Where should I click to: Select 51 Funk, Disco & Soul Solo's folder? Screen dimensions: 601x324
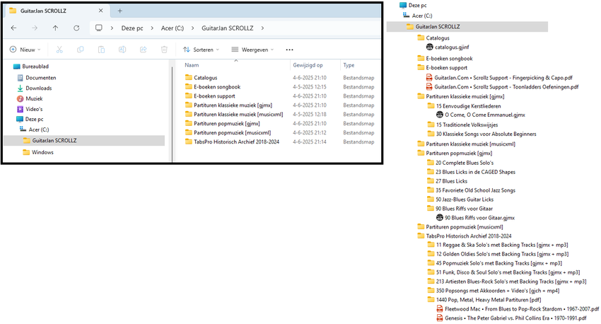click(503, 272)
